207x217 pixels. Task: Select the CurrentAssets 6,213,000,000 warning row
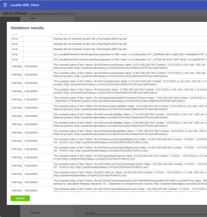click(x=109, y=83)
